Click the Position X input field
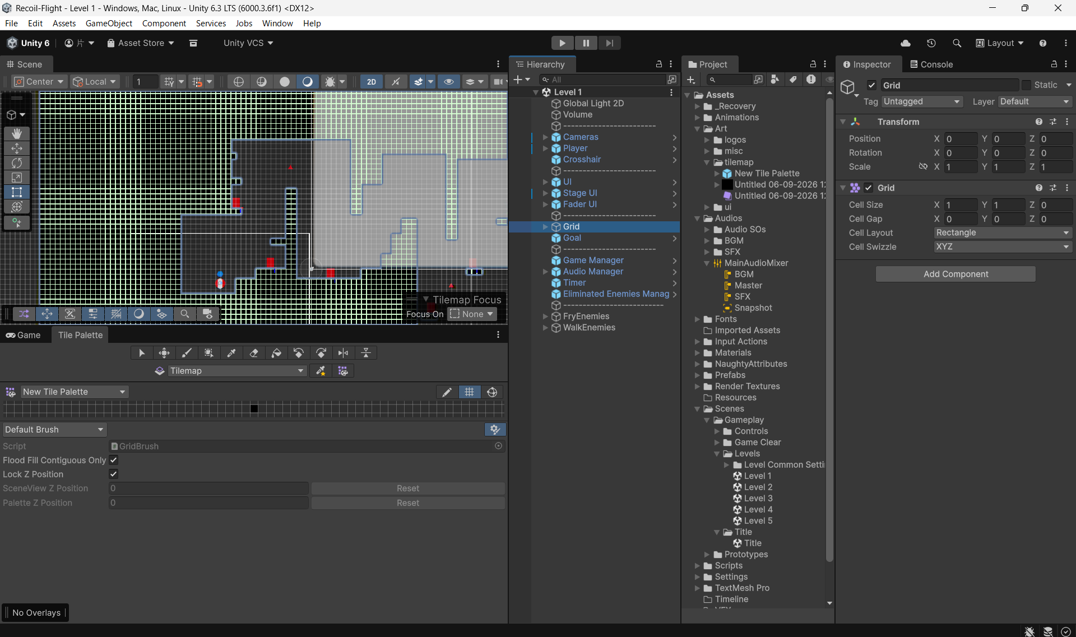Screen dimensions: 1076x637 [961, 139]
